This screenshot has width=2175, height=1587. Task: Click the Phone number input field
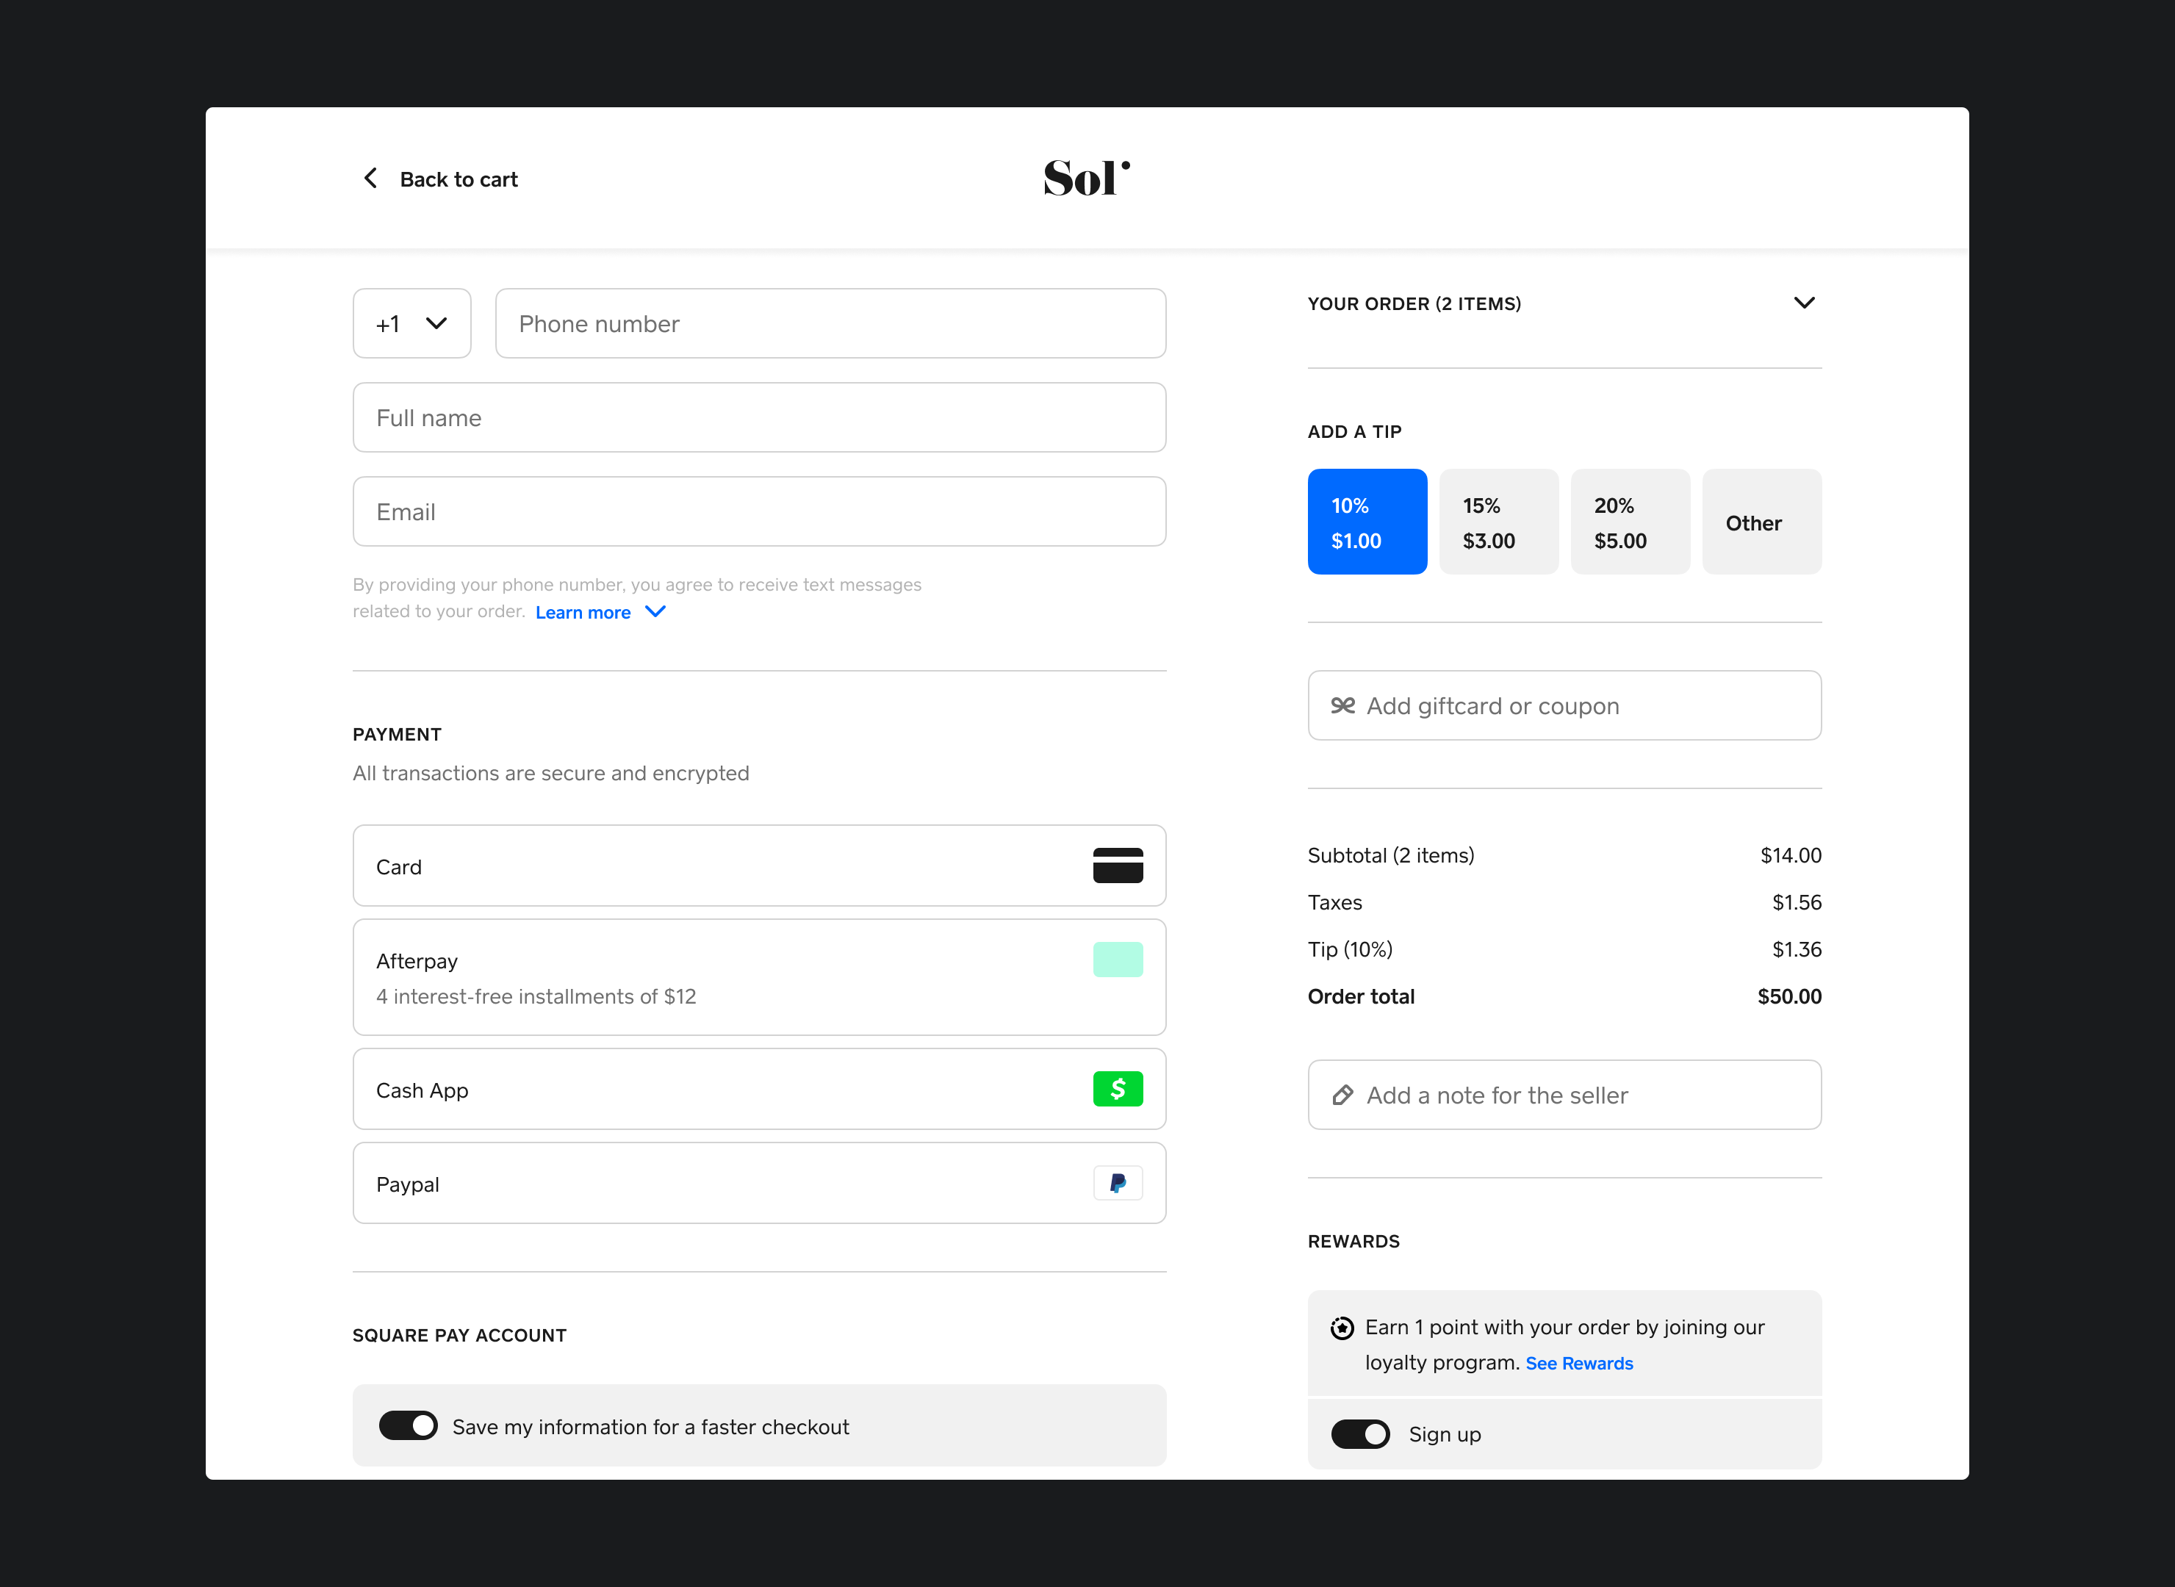pos(829,323)
